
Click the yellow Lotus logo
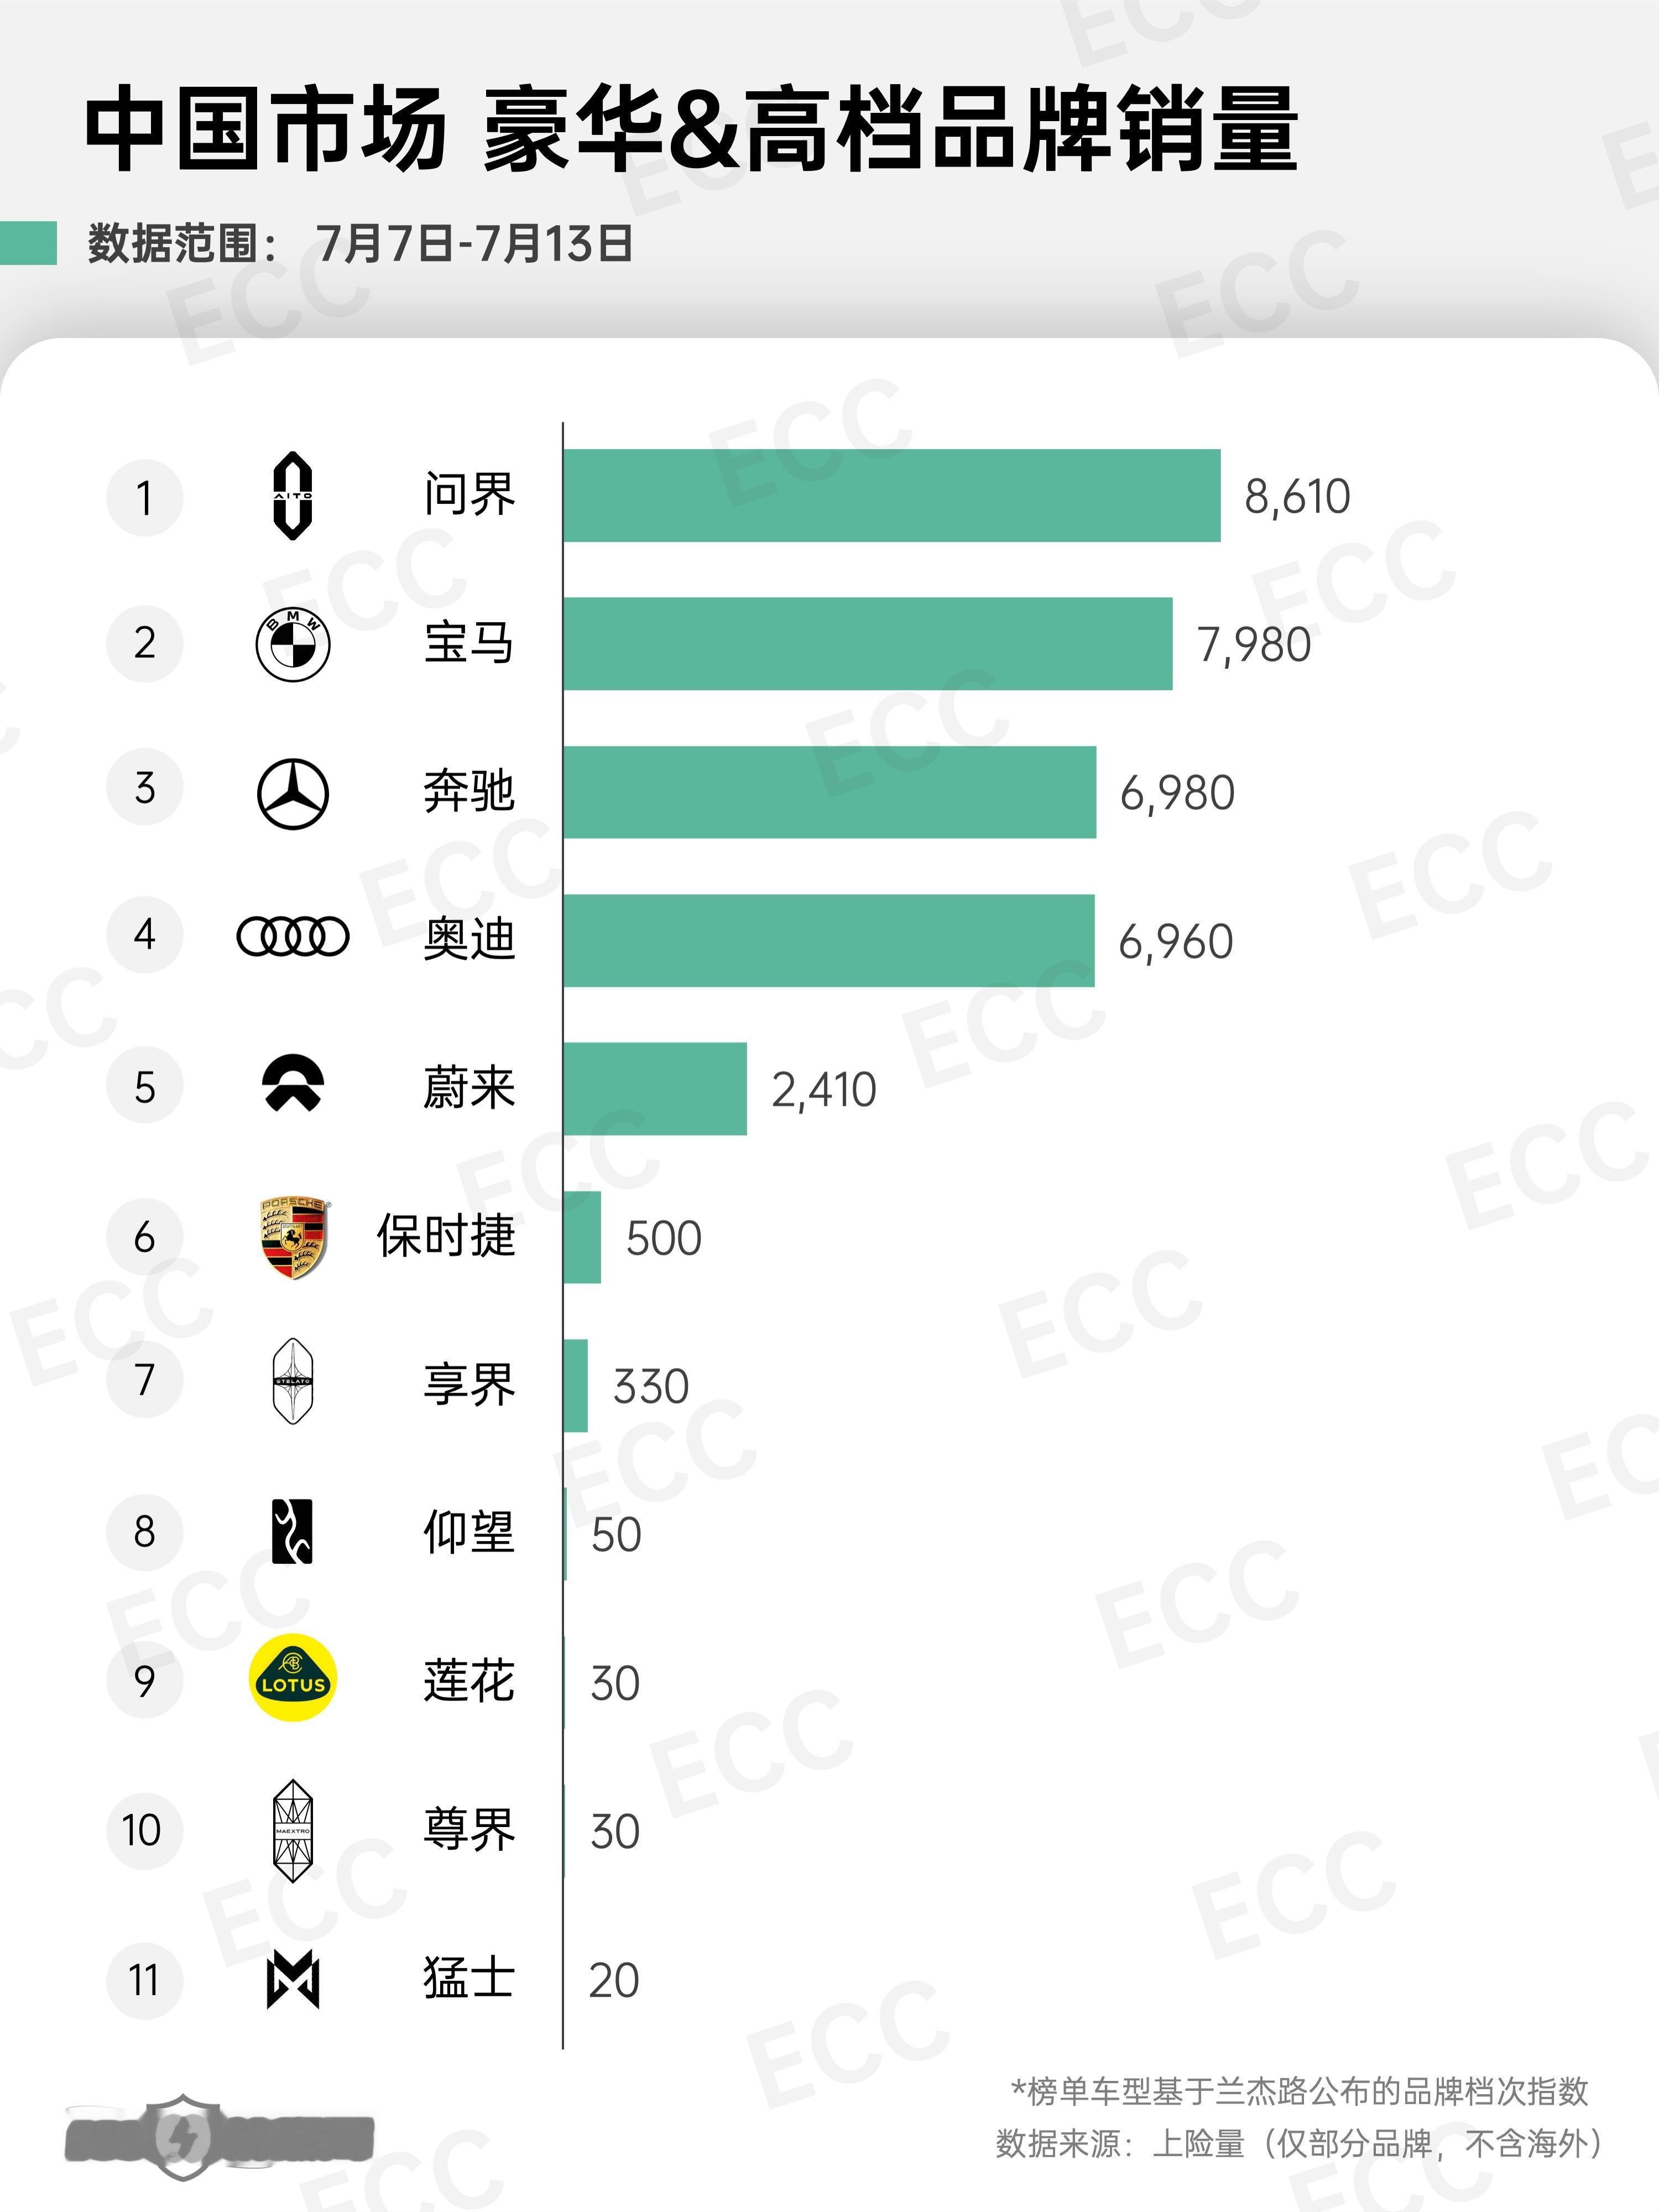293,1679
